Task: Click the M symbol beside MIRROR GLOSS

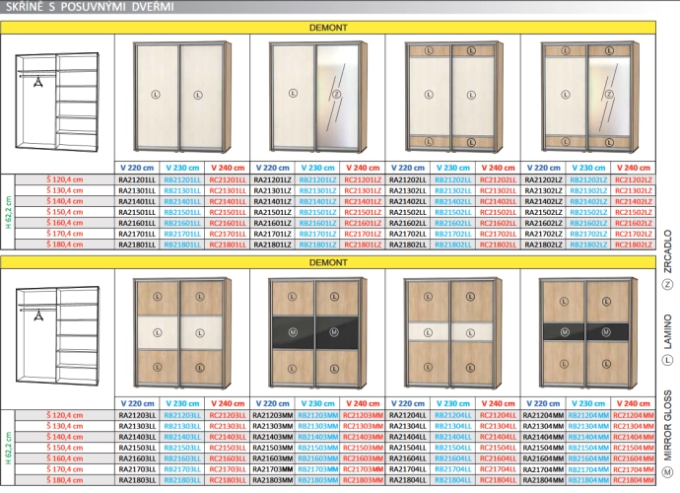Action: 667,472
